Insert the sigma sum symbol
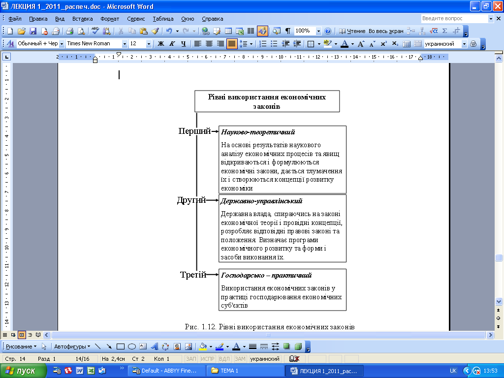Image resolution: width=504 pixels, height=378 pixels. point(445,31)
